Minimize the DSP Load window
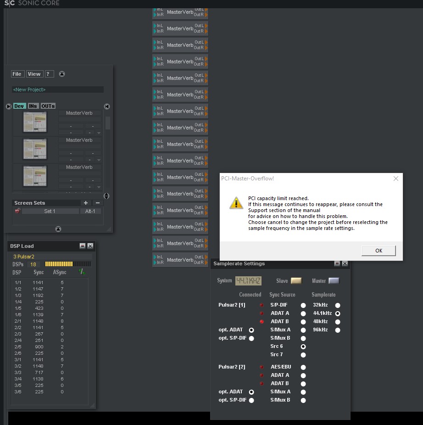423x425 pixels. pyautogui.click(x=83, y=246)
